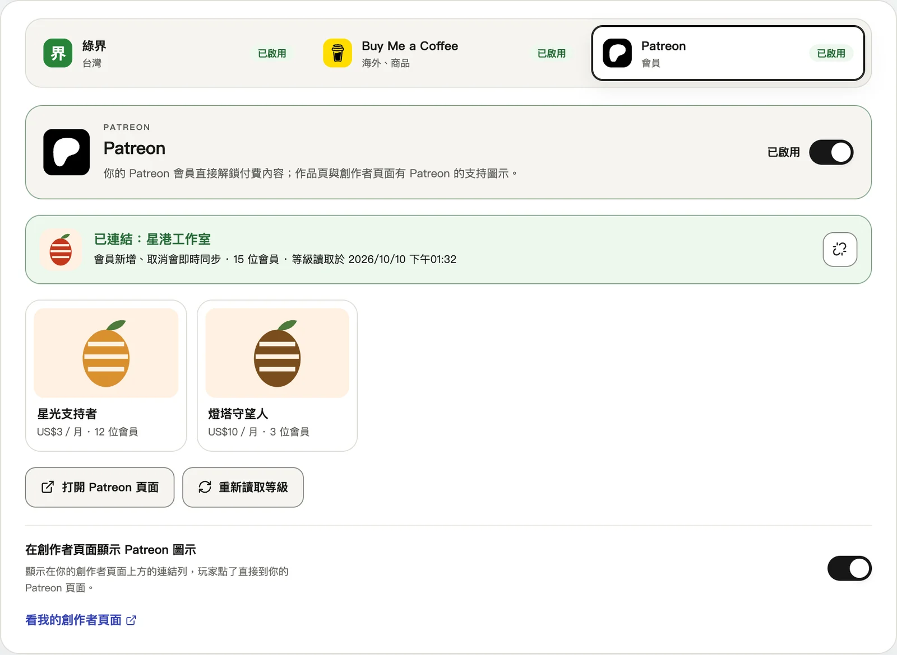This screenshot has height=655, width=897.
Task: Click the 在創作者頁面顯示 Patreon 圖示 heading
Action: coord(110,550)
